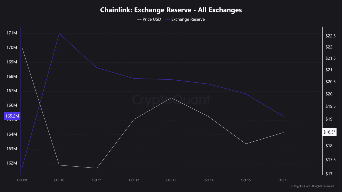Select the $18.5* current price badge
This screenshot has height=192, width=342.
tap(330, 132)
